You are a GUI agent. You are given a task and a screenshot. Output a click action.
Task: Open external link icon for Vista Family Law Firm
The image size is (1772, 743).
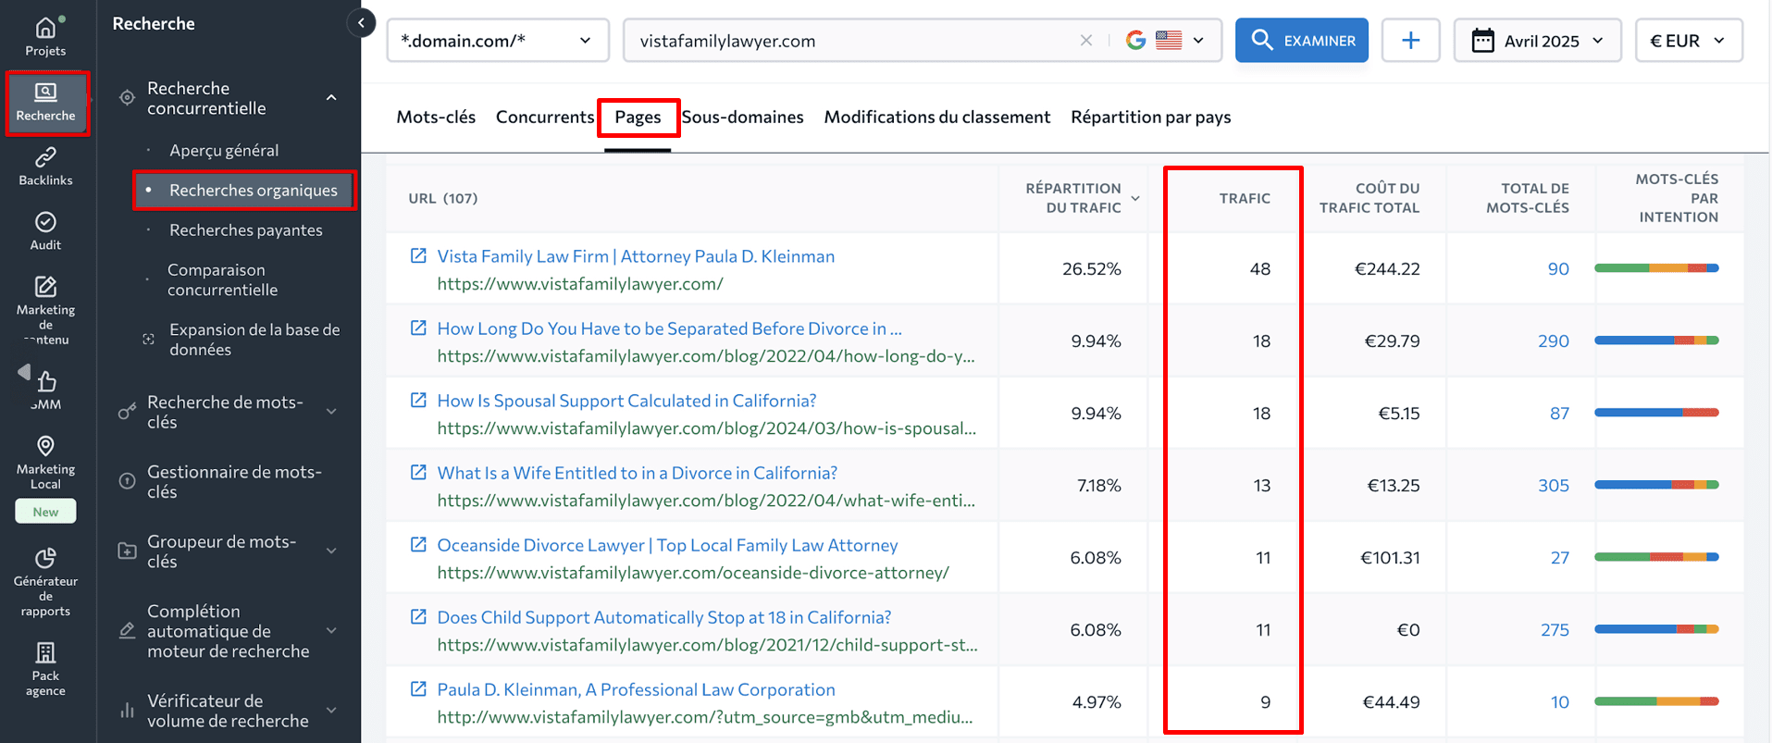tap(418, 255)
